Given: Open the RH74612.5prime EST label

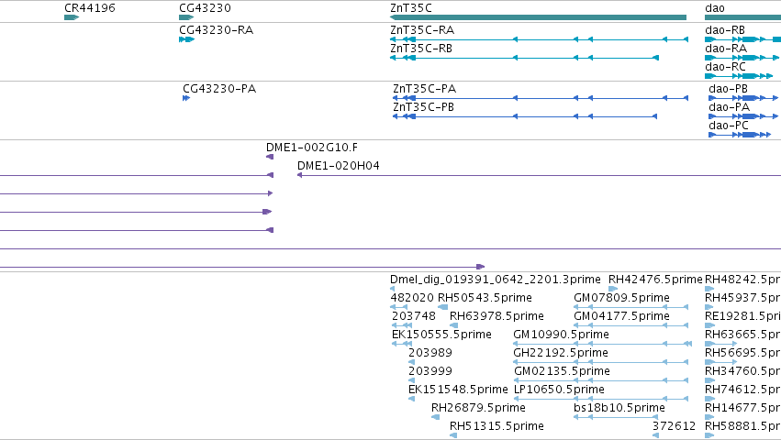Looking at the screenshot, I should tap(742, 390).
